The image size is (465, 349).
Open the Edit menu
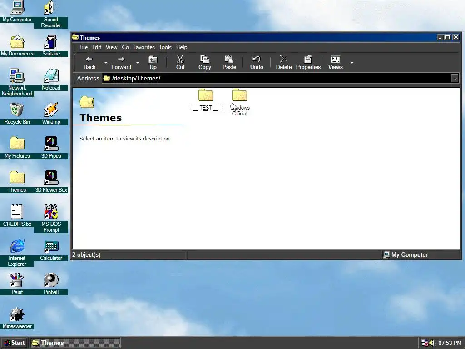(97, 47)
